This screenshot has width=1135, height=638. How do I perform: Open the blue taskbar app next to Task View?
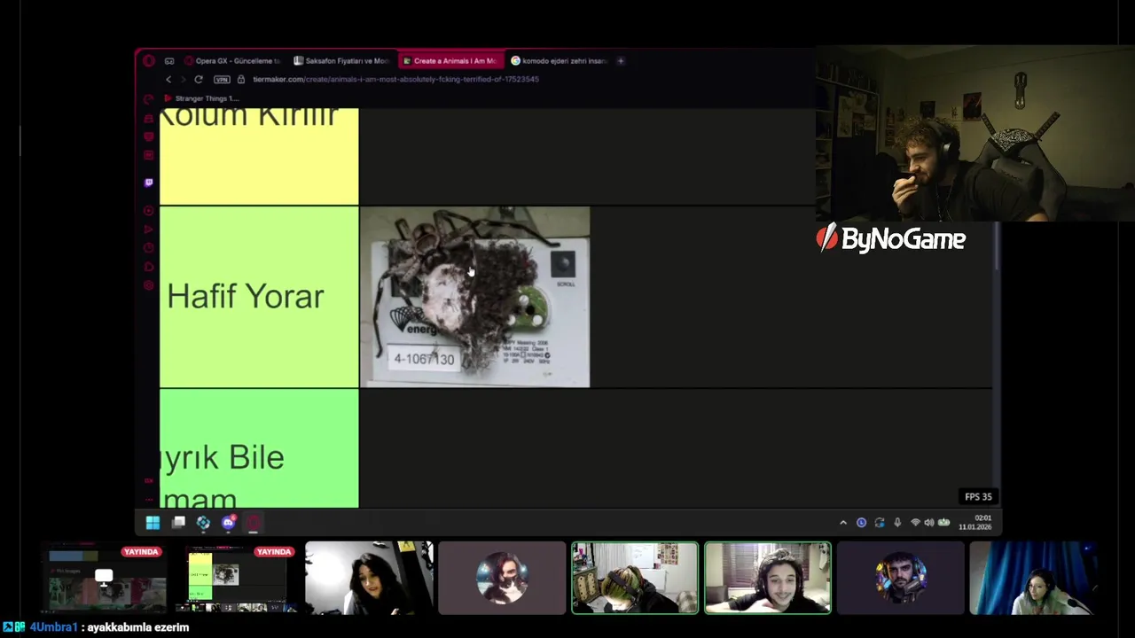(203, 523)
